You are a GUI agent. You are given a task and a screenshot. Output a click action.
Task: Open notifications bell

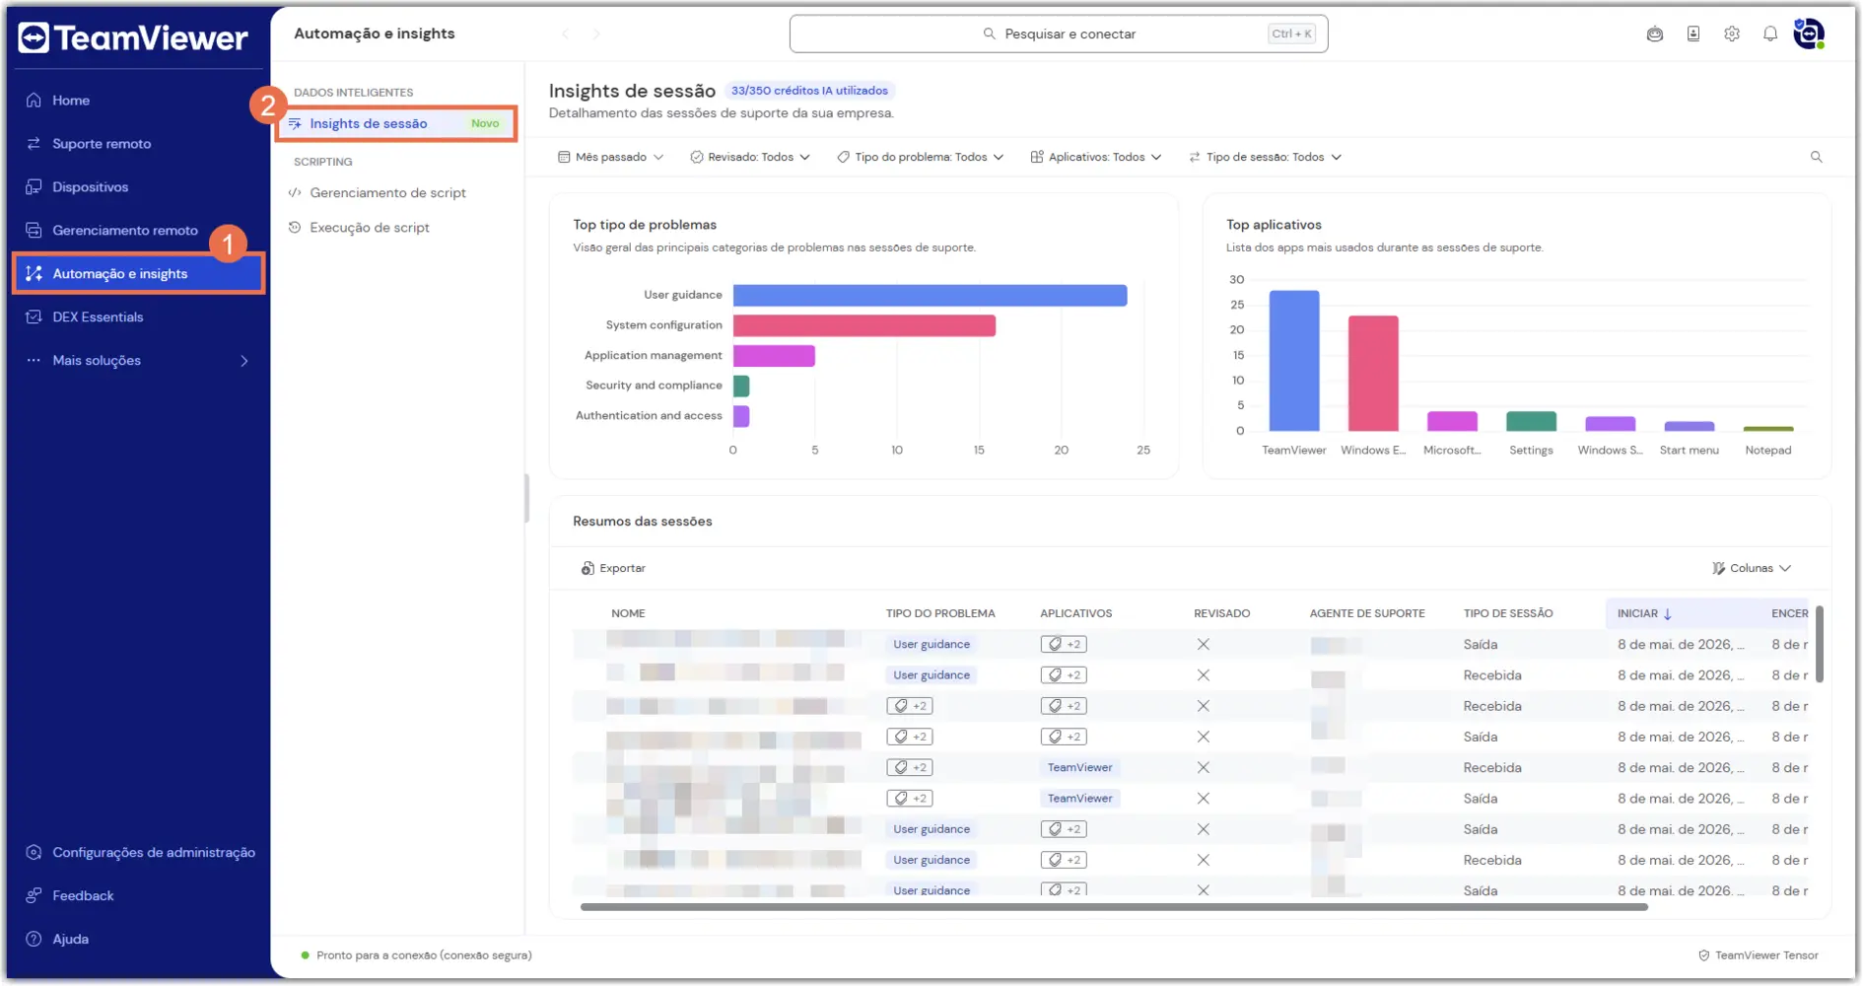[1770, 35]
